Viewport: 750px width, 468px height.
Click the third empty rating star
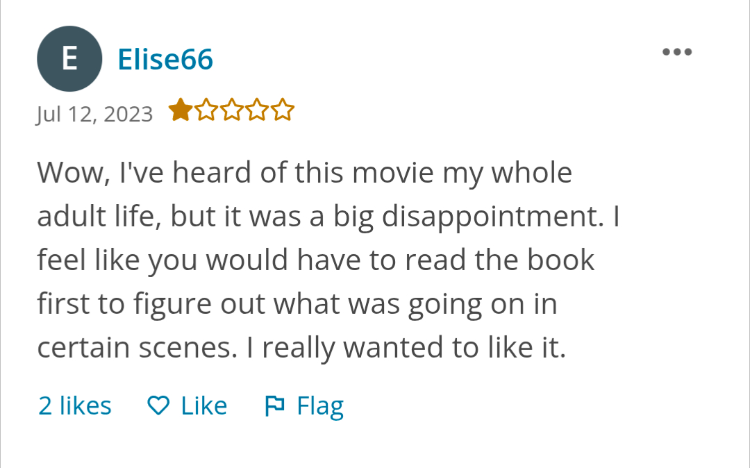coord(231,110)
